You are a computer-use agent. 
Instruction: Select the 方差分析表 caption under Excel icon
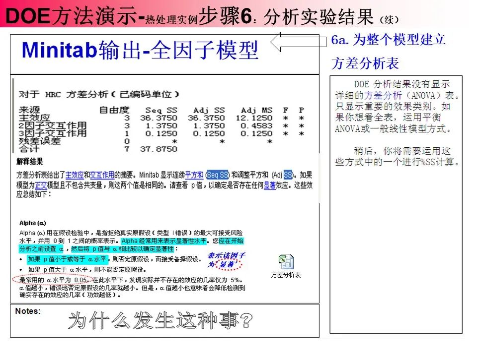click(286, 275)
